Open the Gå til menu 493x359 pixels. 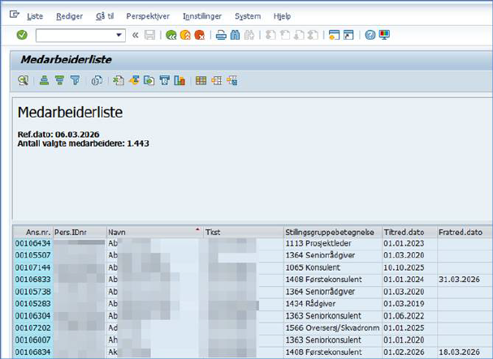point(105,16)
